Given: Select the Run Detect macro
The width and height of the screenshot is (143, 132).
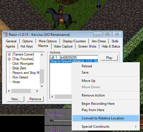Looking at the screenshot, I should [x=20, y=77].
